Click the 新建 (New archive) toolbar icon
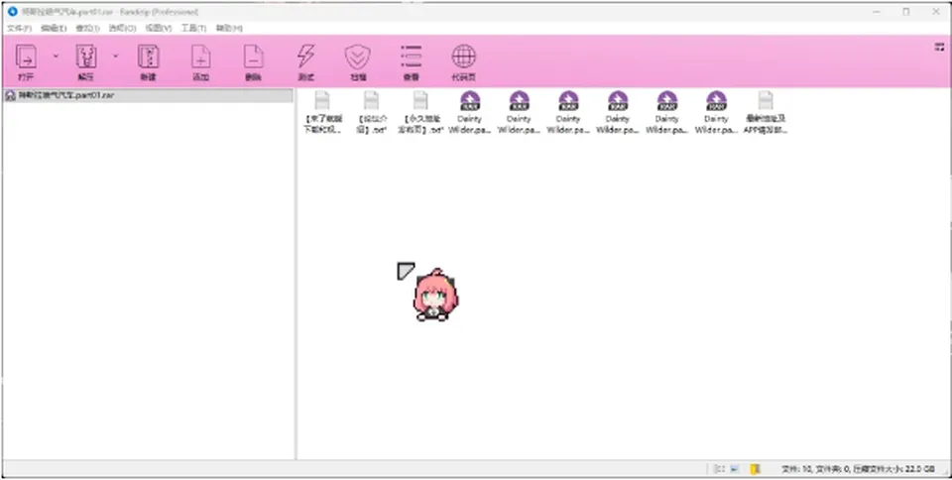 [148, 61]
